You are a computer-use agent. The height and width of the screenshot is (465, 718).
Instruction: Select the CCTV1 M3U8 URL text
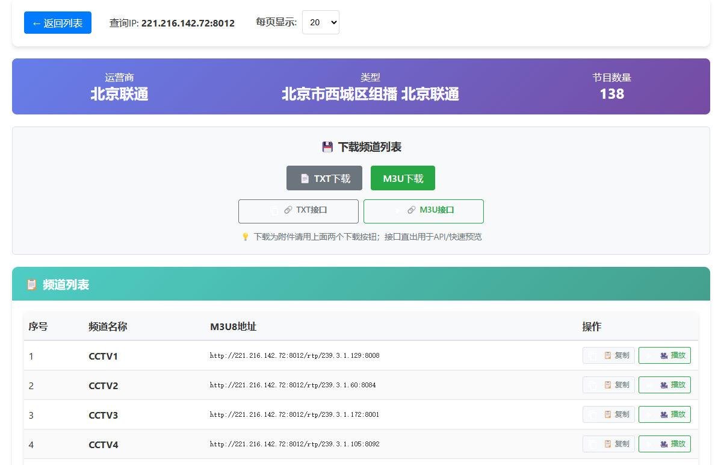coord(294,355)
